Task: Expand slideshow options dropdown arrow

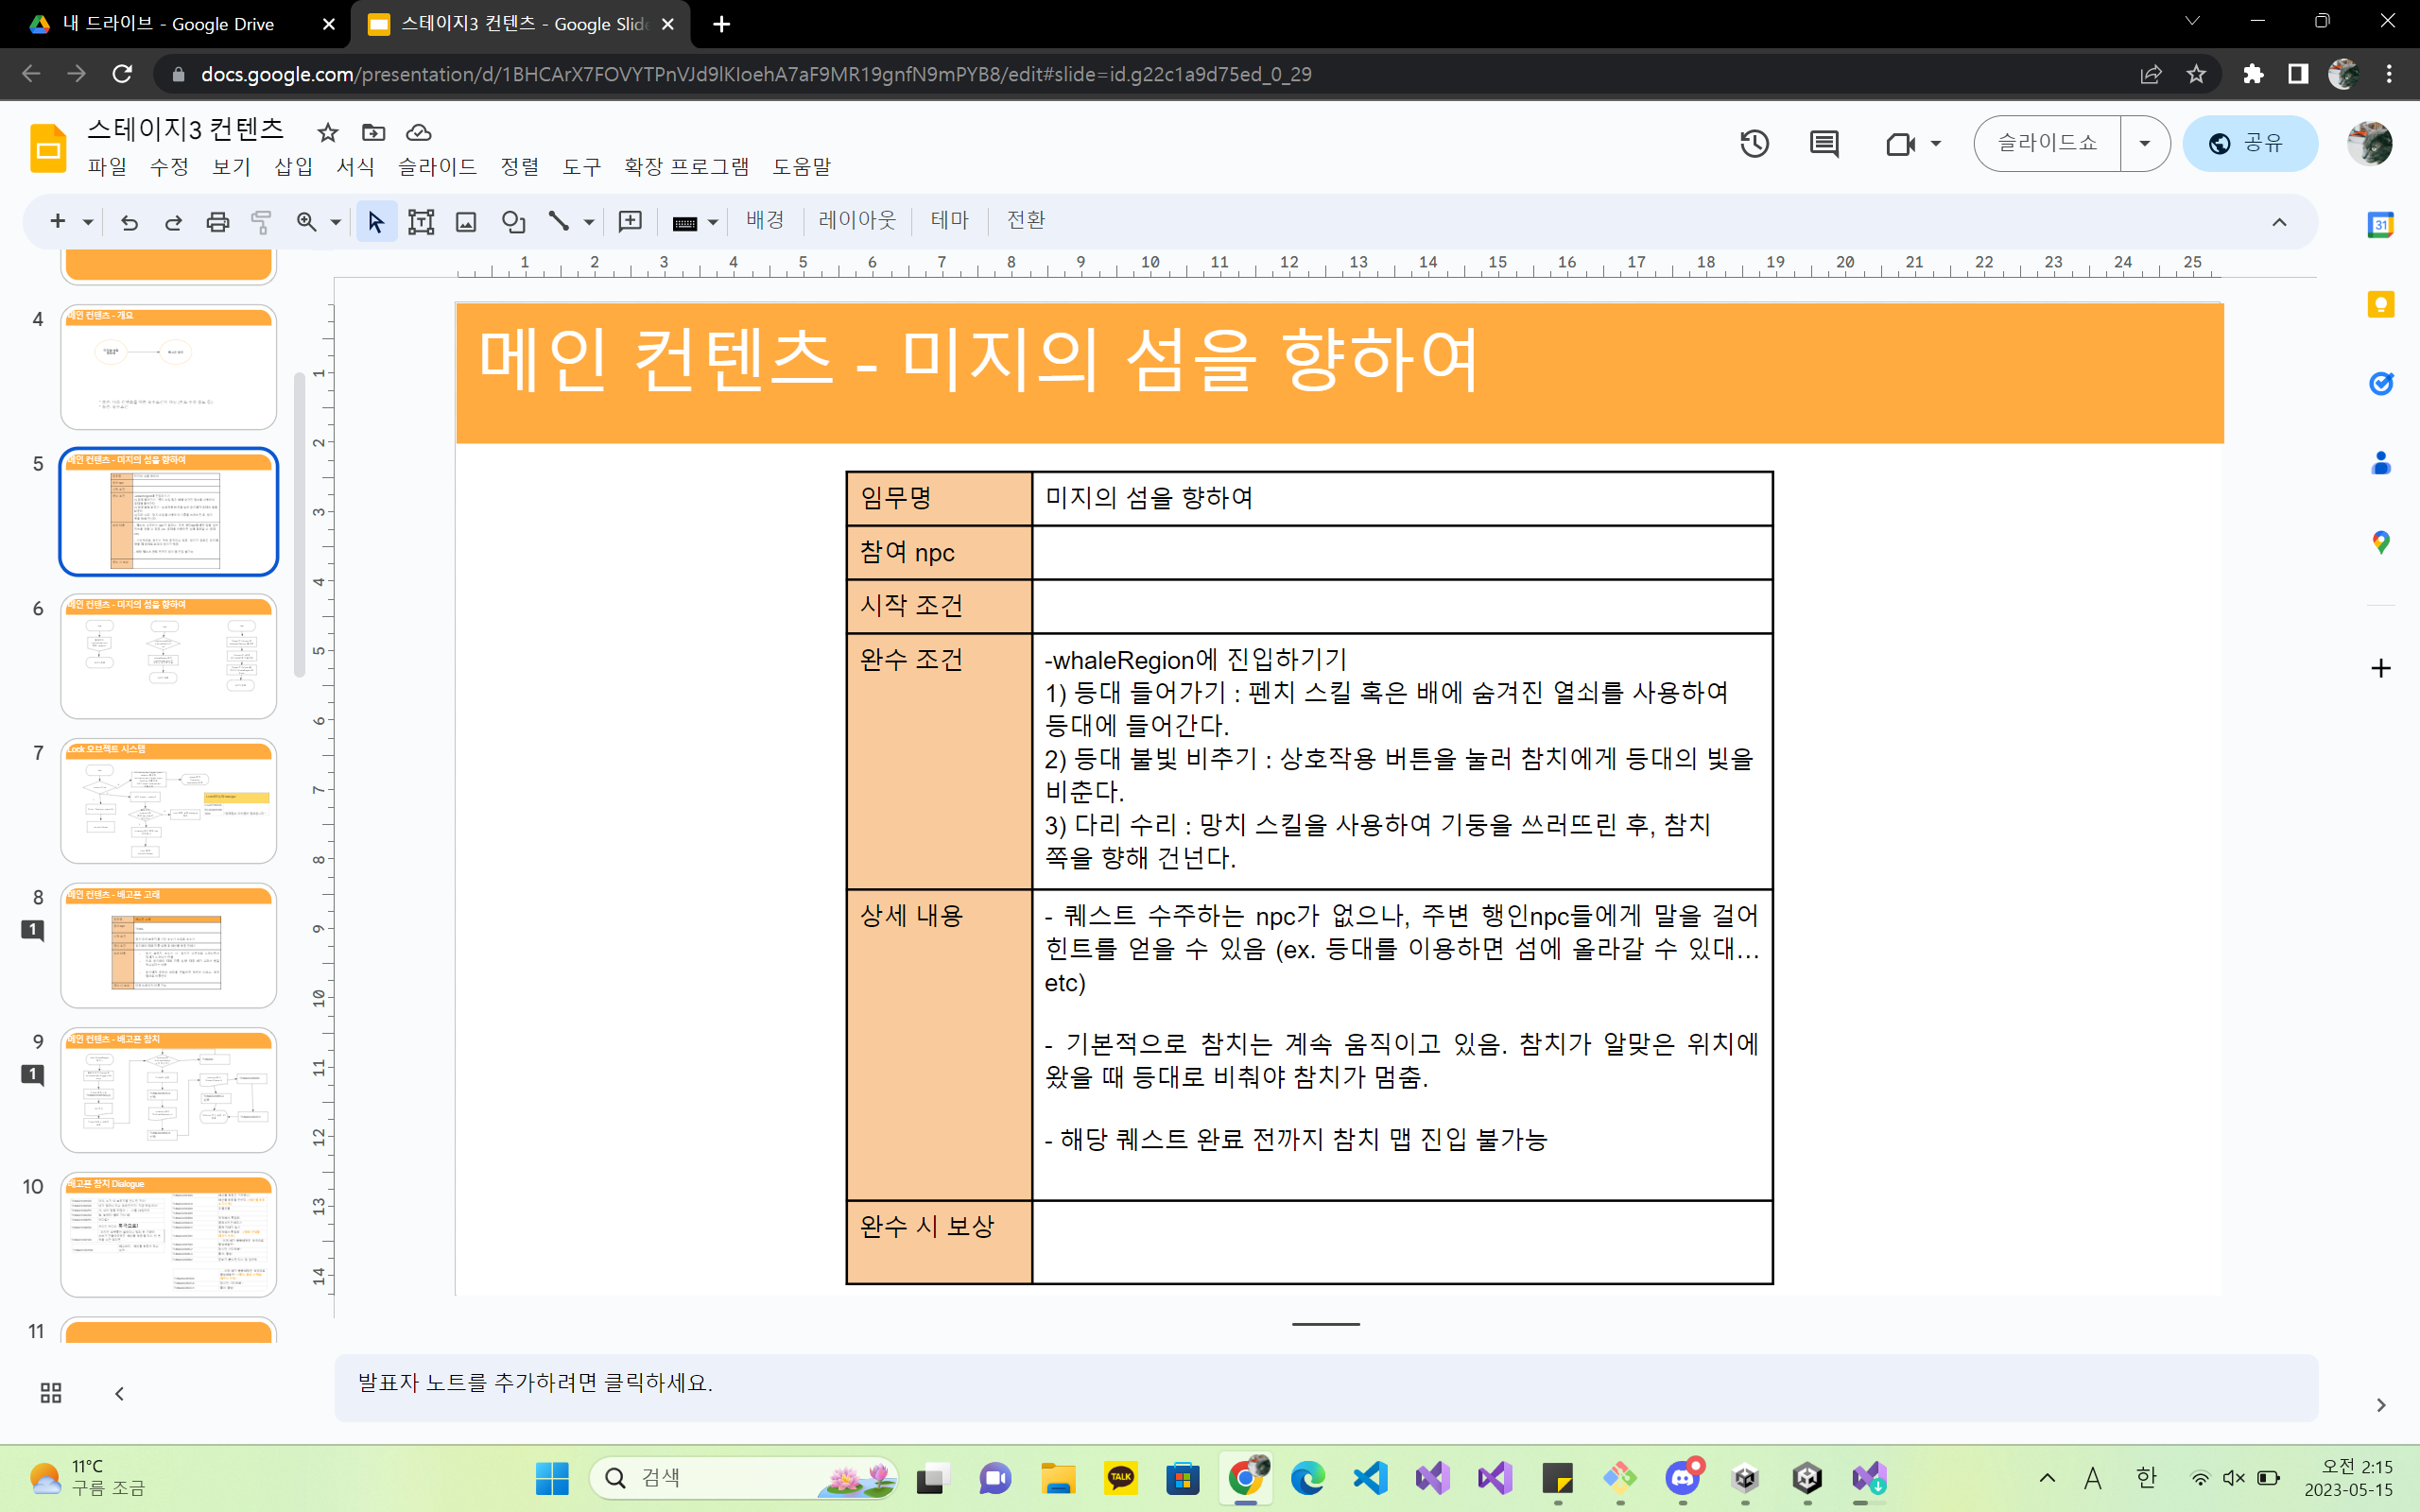Action: point(2144,144)
